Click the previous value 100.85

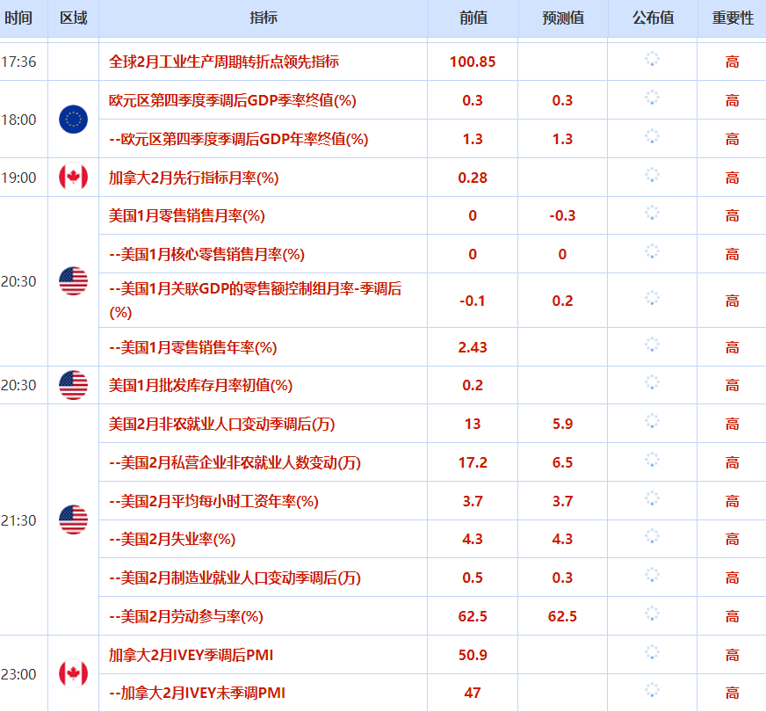point(472,62)
